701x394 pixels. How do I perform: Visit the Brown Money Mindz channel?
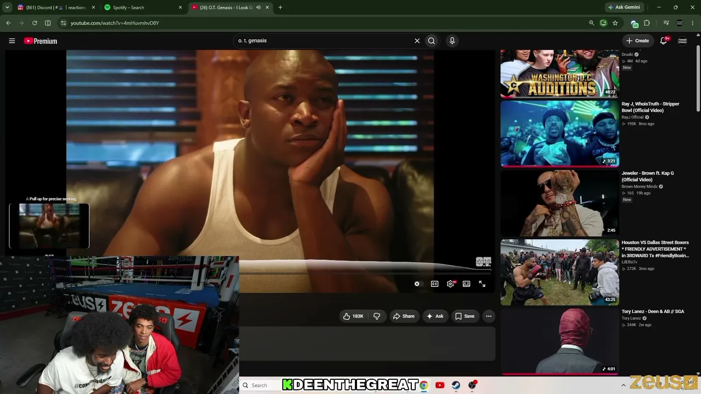pyautogui.click(x=639, y=187)
